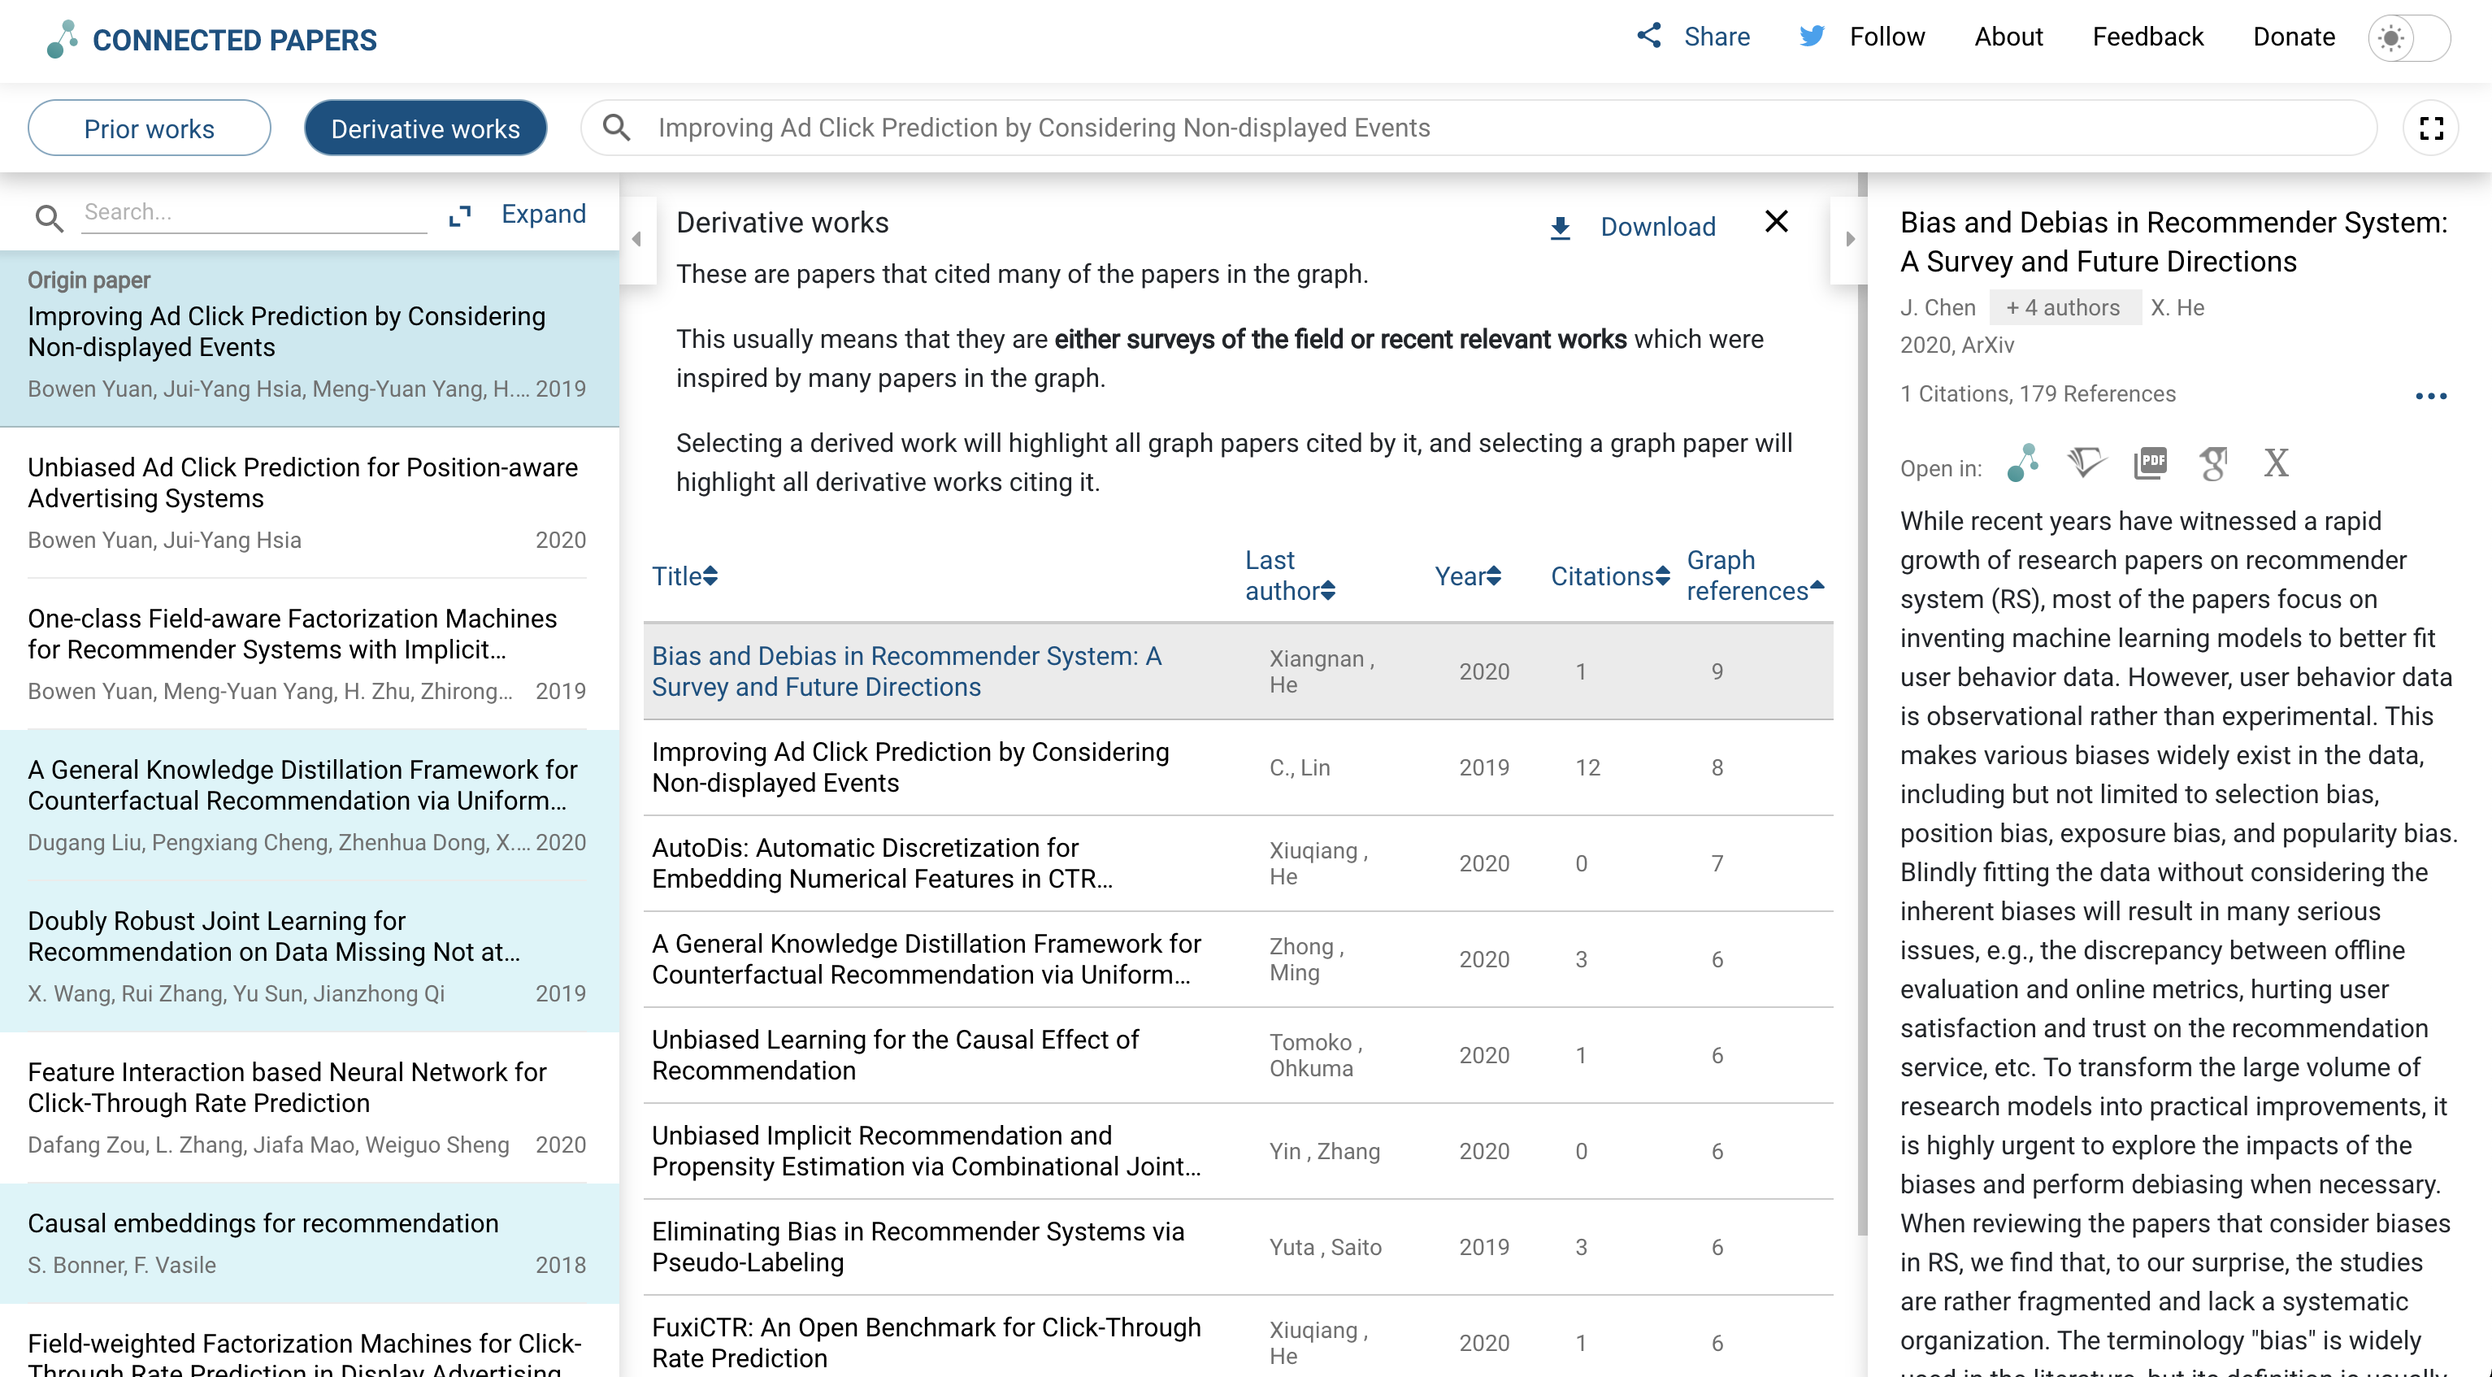Click A General Knowledge Distillation table row
Image resolution: width=2492 pixels, height=1377 pixels.
pyautogui.click(x=1237, y=959)
